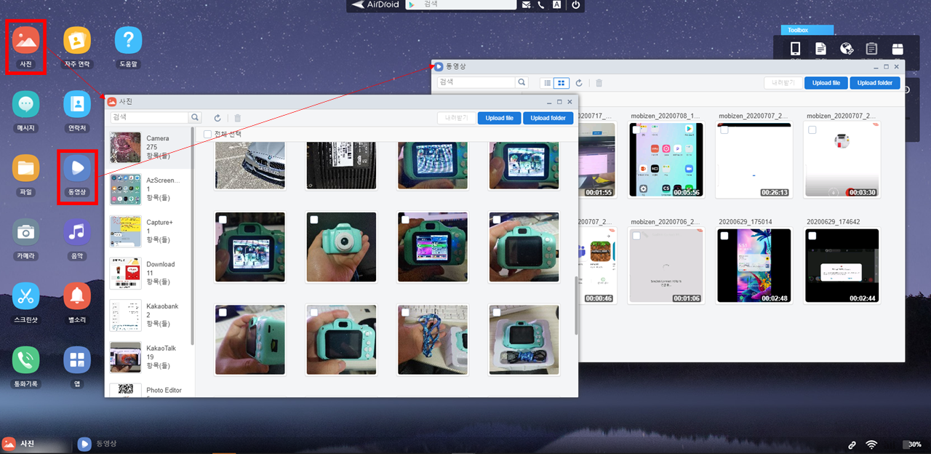This screenshot has height=454, width=931.
Task: Open the 앱 apps icon
Action: (x=77, y=360)
